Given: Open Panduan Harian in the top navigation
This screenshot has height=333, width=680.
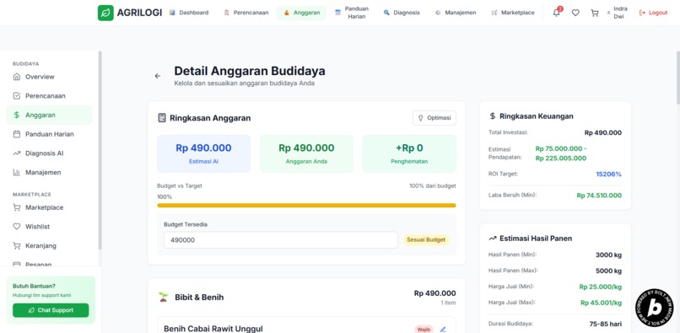Looking at the screenshot, I should click(x=352, y=13).
